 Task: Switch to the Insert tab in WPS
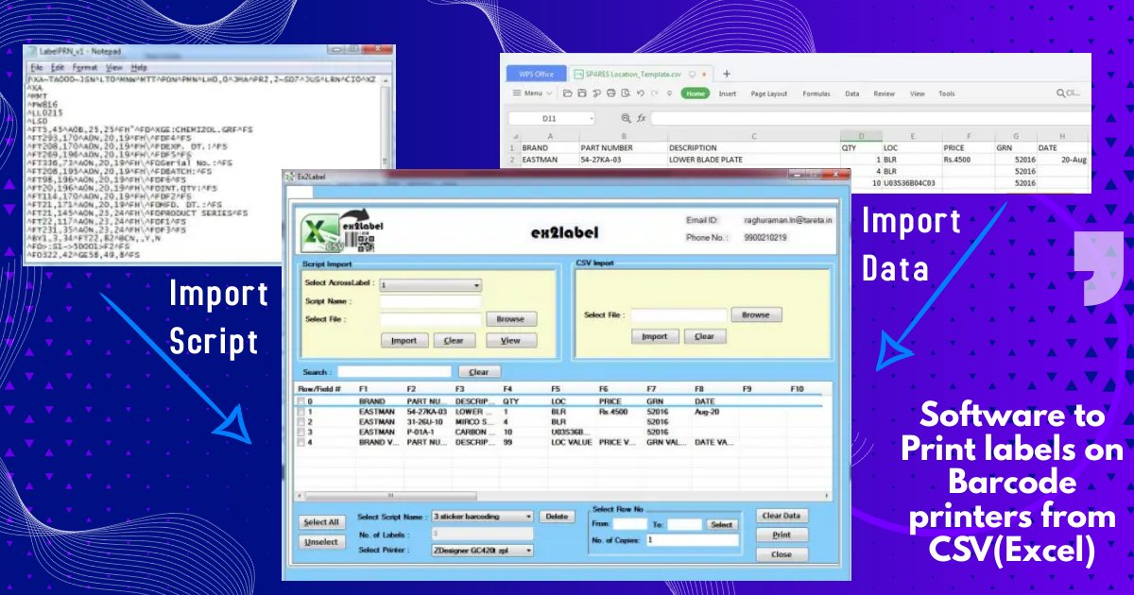(x=728, y=93)
